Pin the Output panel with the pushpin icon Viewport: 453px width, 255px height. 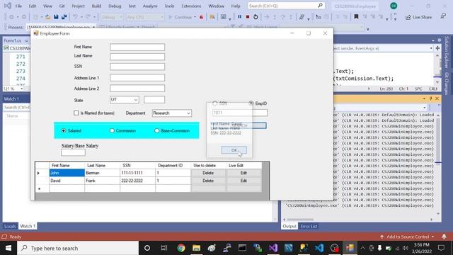pos(430,98)
